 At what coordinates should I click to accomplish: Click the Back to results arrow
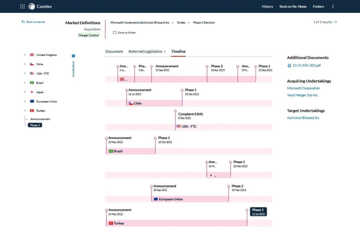click(x=23, y=22)
